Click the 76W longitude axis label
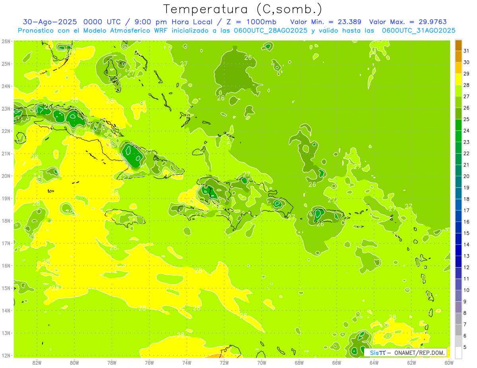The height and width of the screenshot is (368, 477). [149, 362]
